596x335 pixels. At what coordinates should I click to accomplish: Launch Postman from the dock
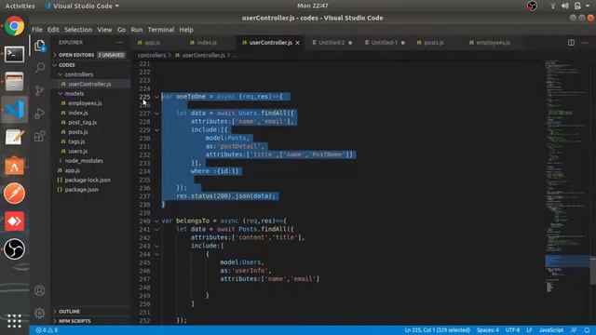point(15,194)
